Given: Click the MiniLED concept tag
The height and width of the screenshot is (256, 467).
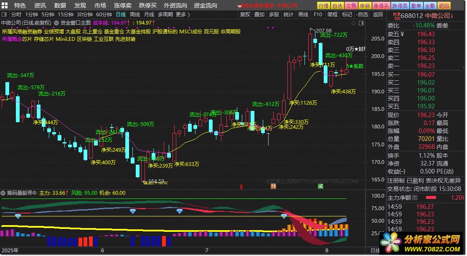Looking at the screenshot, I should (x=65, y=39).
